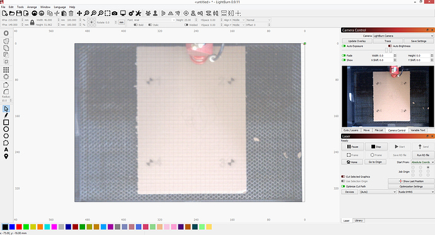Click the Save Settings button
This screenshot has height=235, width=435.
pos(419,41)
